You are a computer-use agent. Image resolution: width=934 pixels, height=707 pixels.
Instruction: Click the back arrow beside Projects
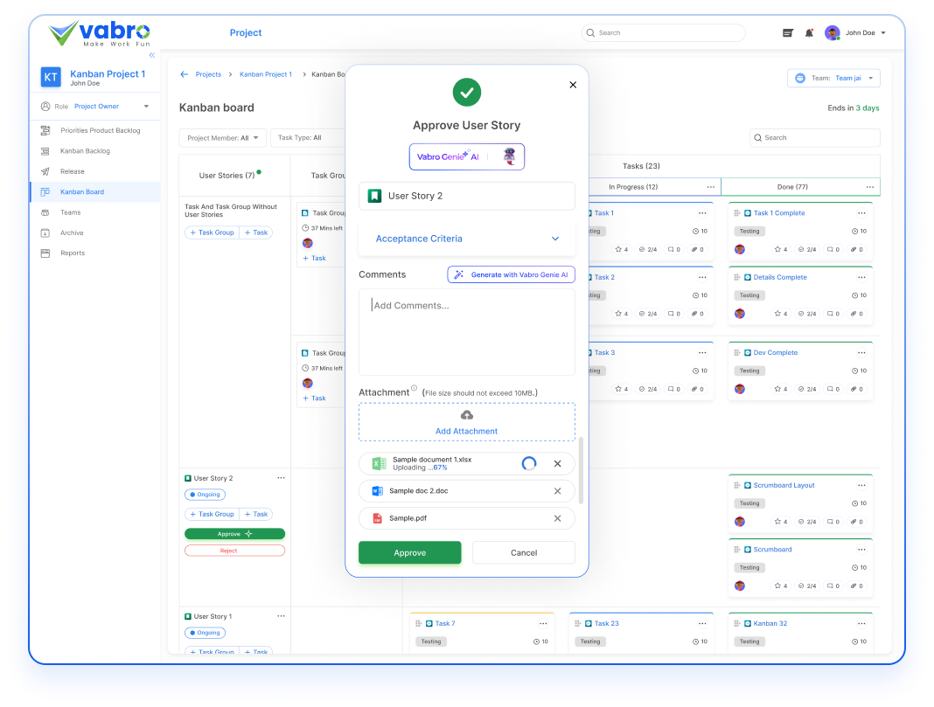tap(185, 74)
